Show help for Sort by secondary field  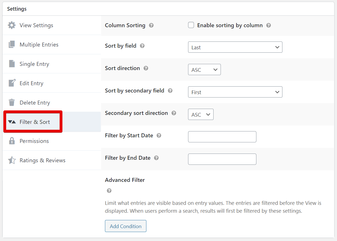[x=170, y=91]
